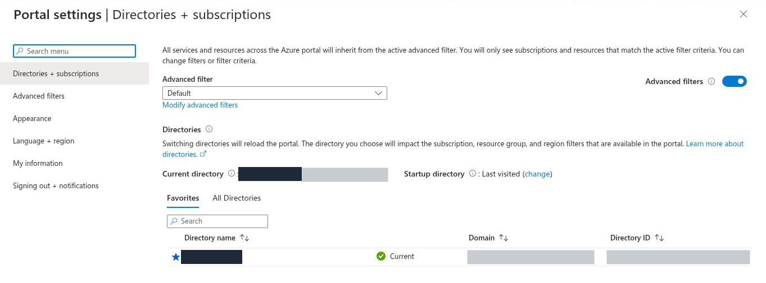Sort by Domain column arrows
This screenshot has width=766, height=283.
coord(504,238)
